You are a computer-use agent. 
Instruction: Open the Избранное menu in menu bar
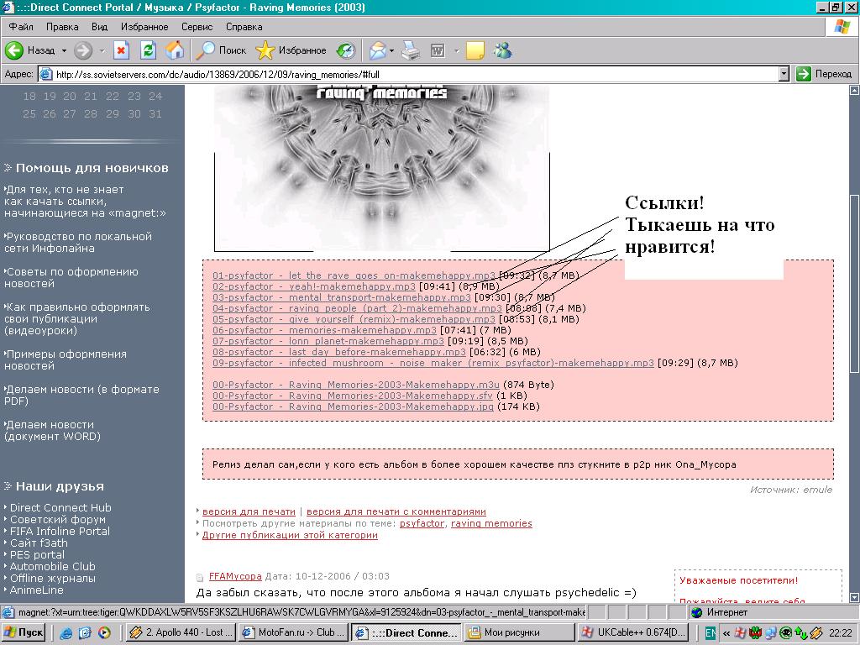point(144,26)
